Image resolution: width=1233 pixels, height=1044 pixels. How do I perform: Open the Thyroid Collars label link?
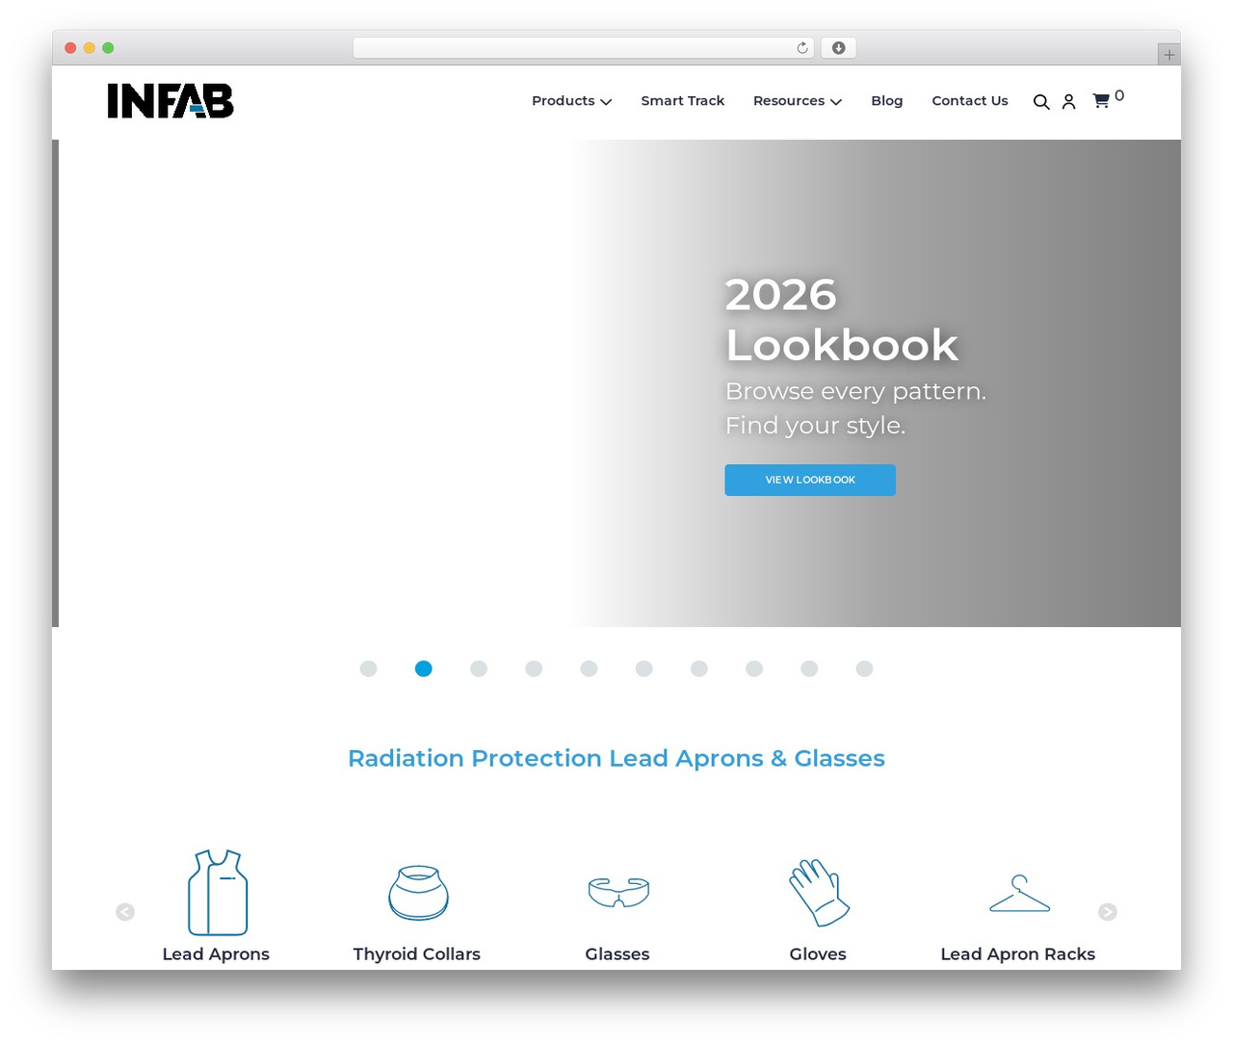point(417,954)
